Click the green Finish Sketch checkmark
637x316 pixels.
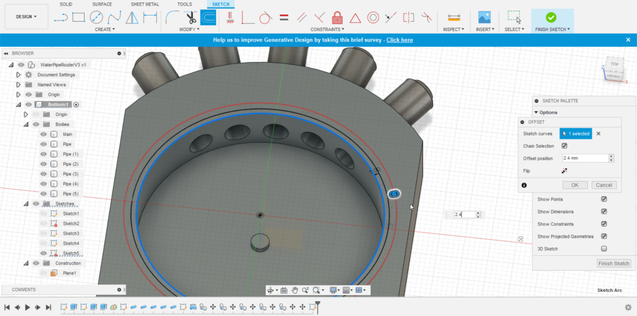click(551, 17)
